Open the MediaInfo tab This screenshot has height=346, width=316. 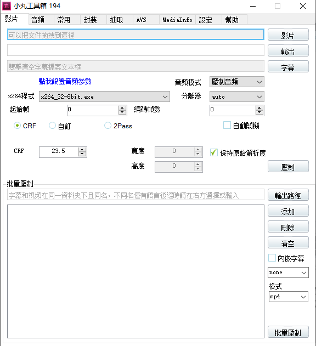click(x=177, y=20)
